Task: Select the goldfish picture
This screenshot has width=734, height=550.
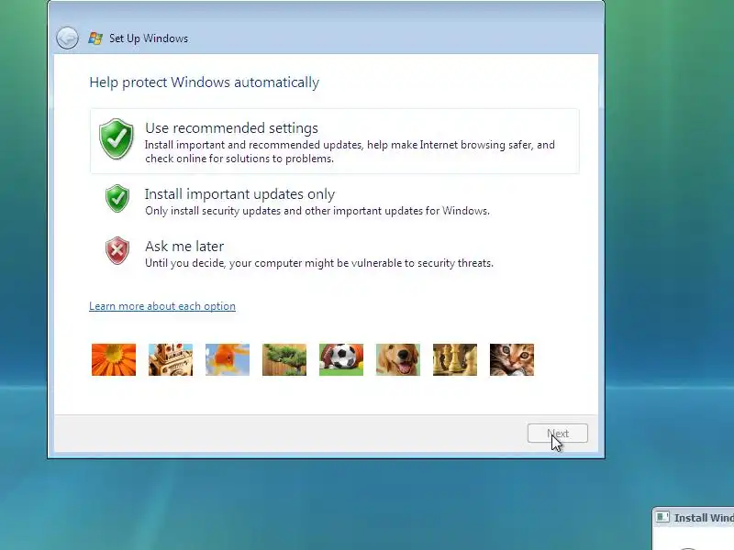Action: click(x=228, y=359)
